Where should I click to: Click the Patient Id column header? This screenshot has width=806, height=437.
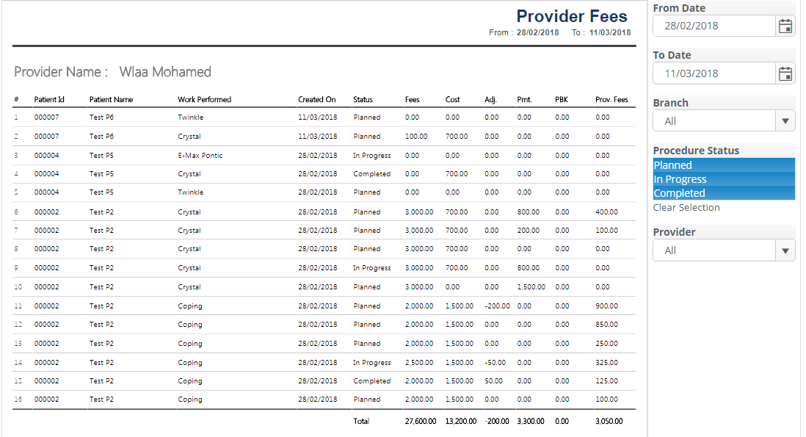click(x=49, y=100)
